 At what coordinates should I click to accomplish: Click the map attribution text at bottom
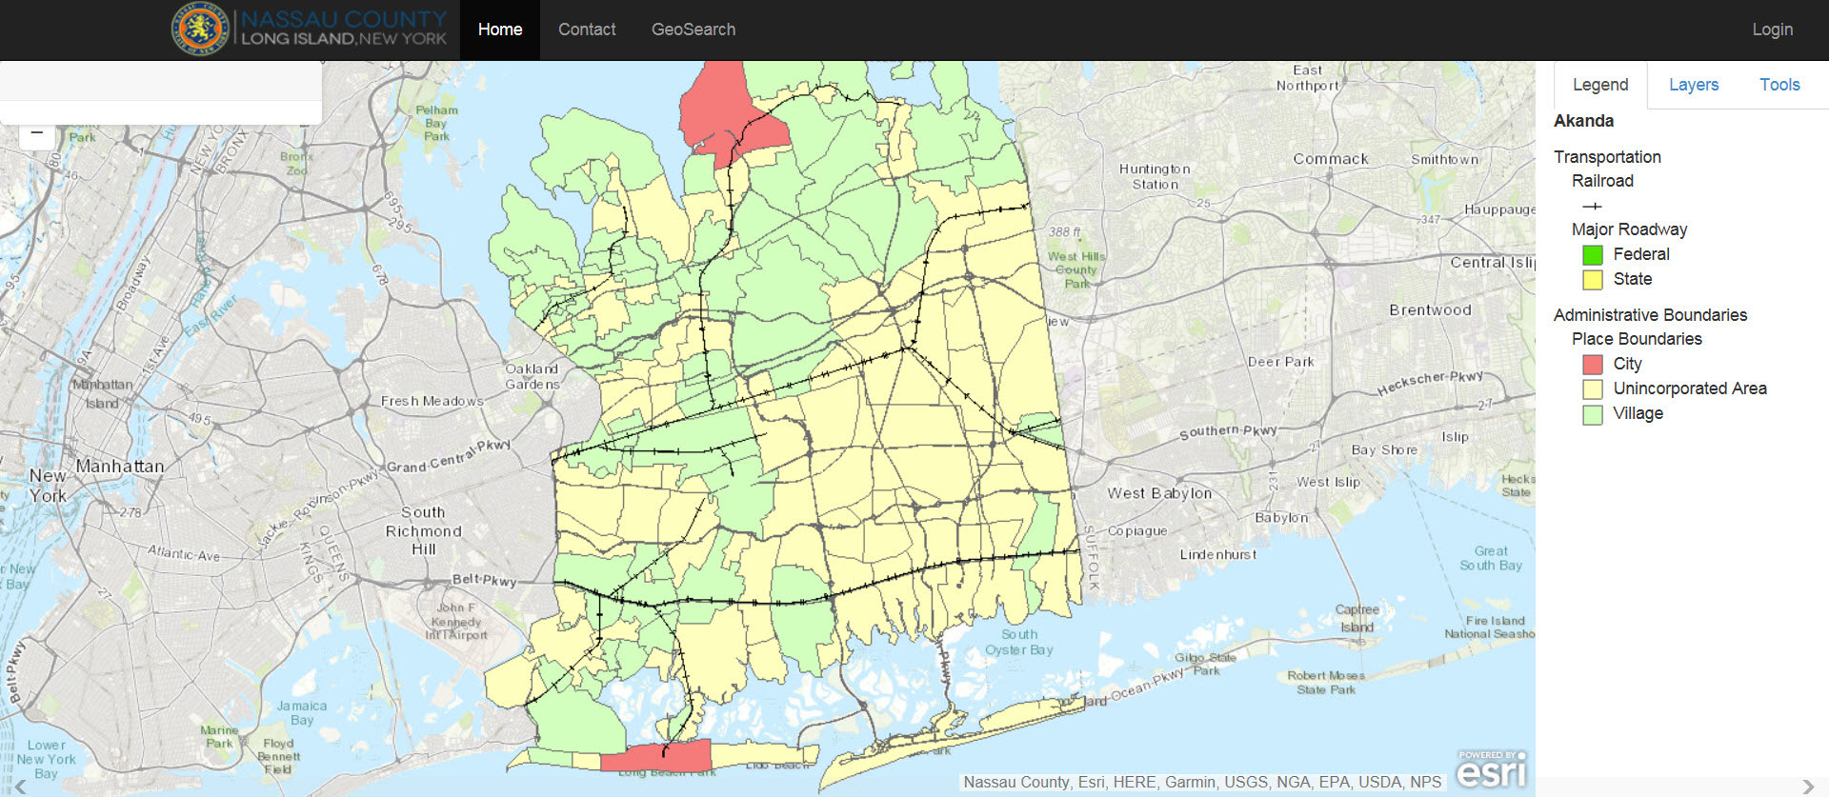click(1201, 782)
